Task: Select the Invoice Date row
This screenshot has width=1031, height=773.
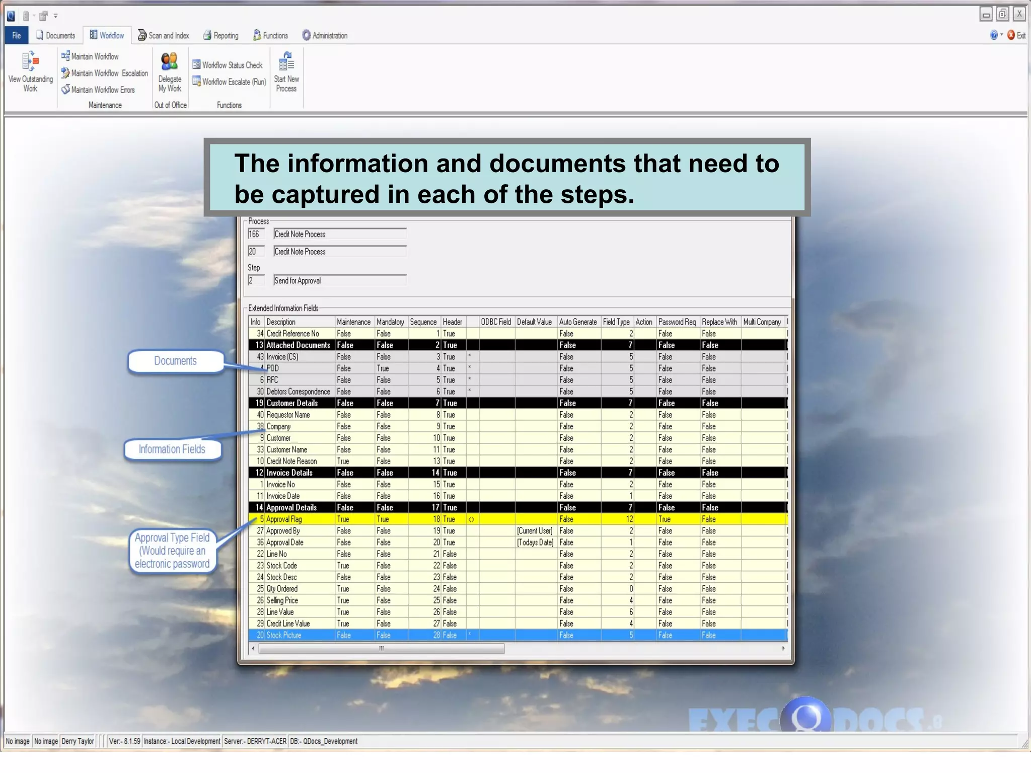Action: click(x=518, y=495)
